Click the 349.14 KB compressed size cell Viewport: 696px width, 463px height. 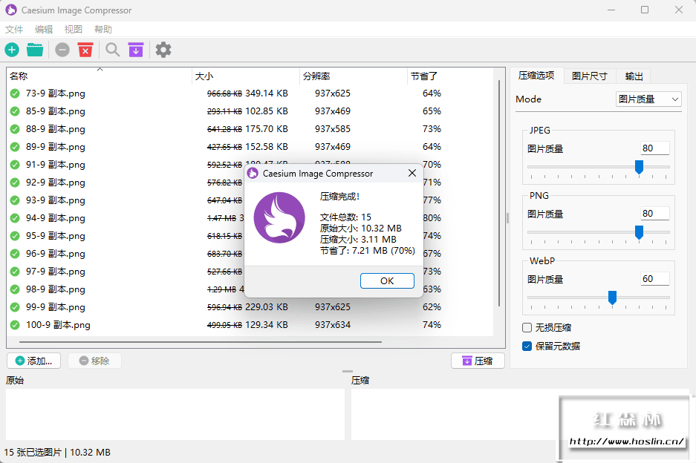coord(267,93)
